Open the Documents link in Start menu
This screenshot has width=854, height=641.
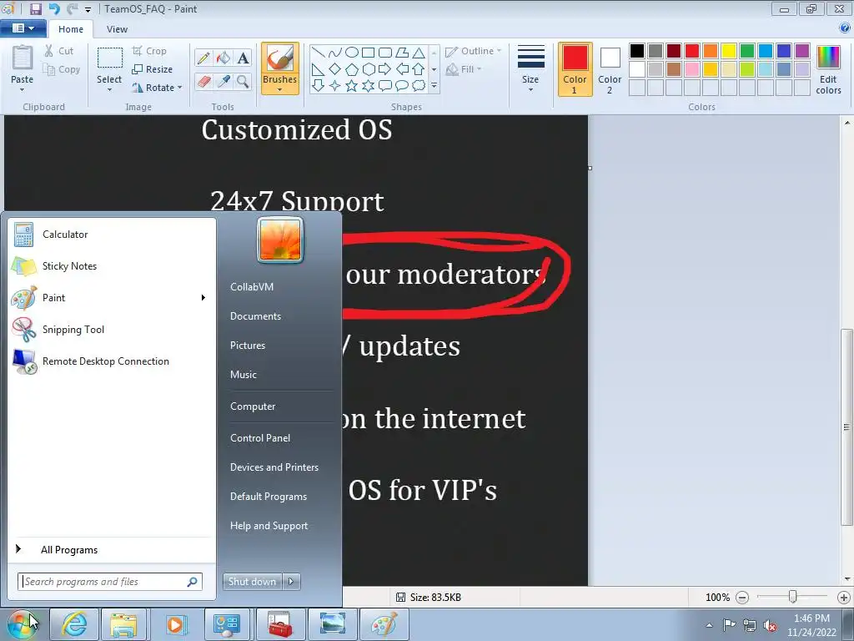coord(255,316)
